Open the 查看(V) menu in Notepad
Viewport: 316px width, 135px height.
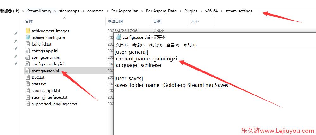point(173,45)
